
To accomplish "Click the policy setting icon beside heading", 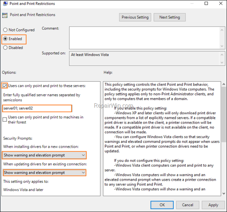I will point(5,15).
